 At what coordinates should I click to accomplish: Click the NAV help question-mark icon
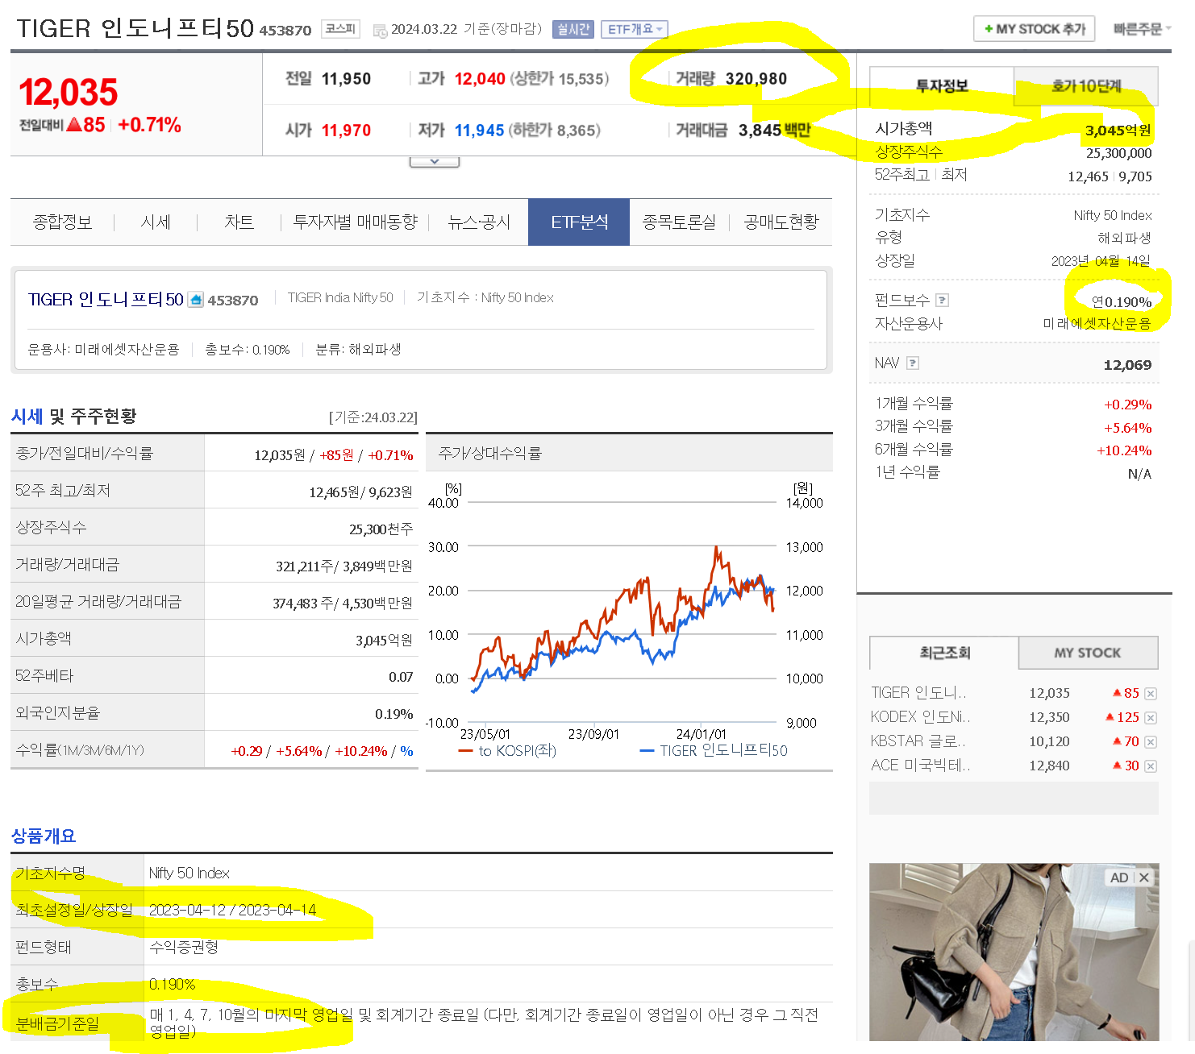(913, 363)
